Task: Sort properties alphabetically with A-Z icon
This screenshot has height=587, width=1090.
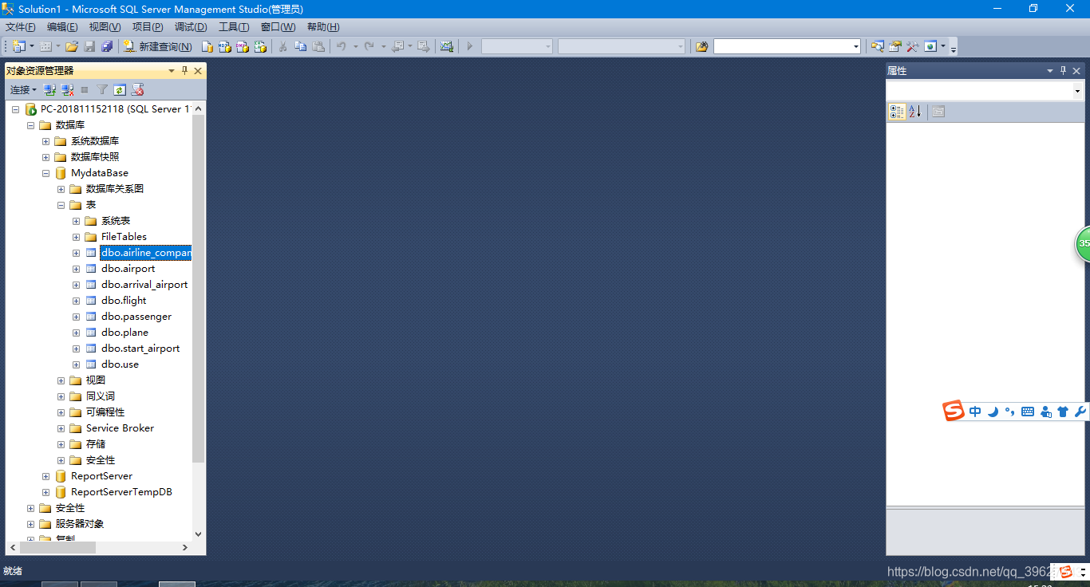Action: pos(914,112)
